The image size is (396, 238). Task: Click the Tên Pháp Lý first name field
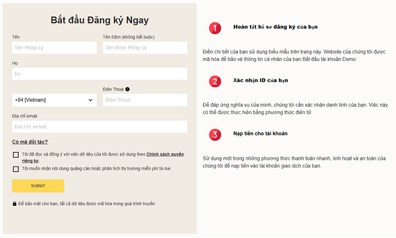point(54,48)
